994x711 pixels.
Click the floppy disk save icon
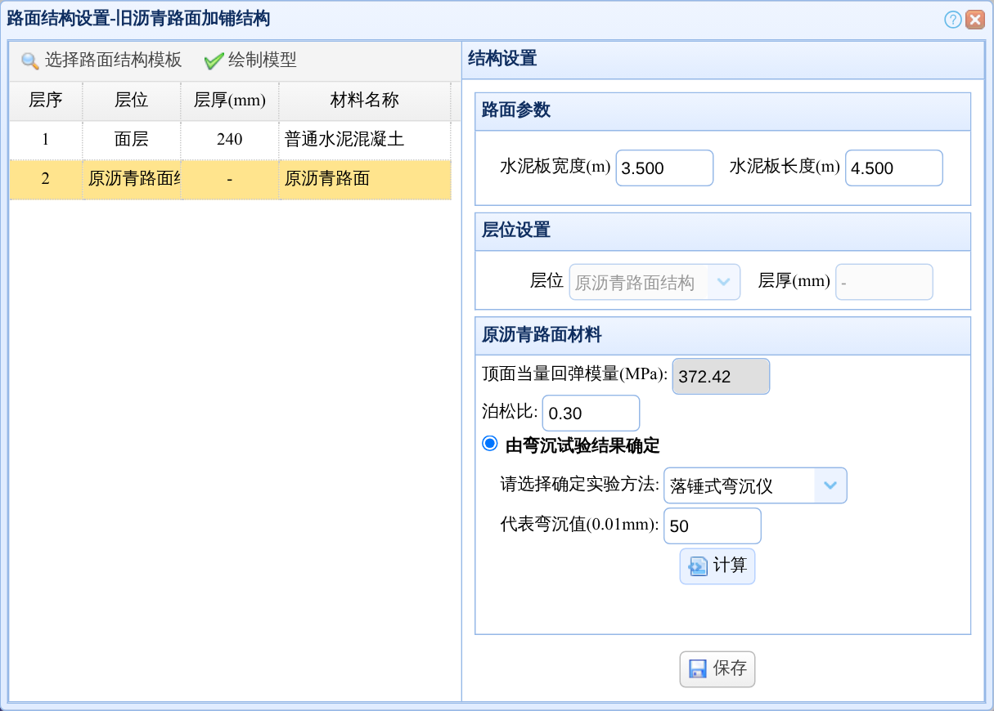(698, 669)
